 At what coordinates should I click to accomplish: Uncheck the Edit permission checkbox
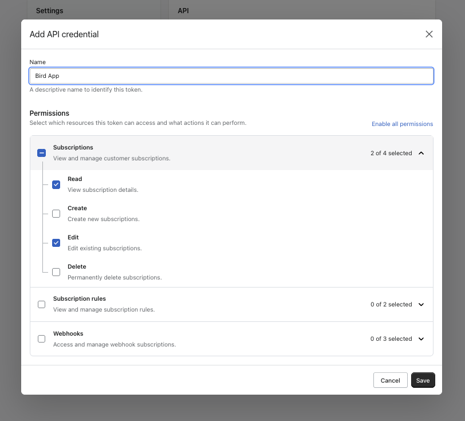click(x=56, y=243)
